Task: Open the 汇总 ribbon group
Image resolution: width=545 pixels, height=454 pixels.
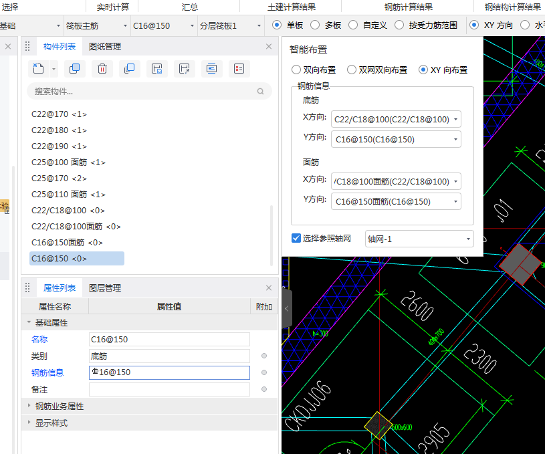Action: click(x=190, y=7)
